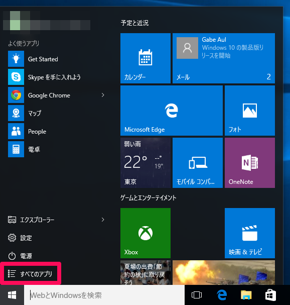Expand エクスプローラー submenu arrow
This screenshot has width=290, height=305.
tap(103, 220)
